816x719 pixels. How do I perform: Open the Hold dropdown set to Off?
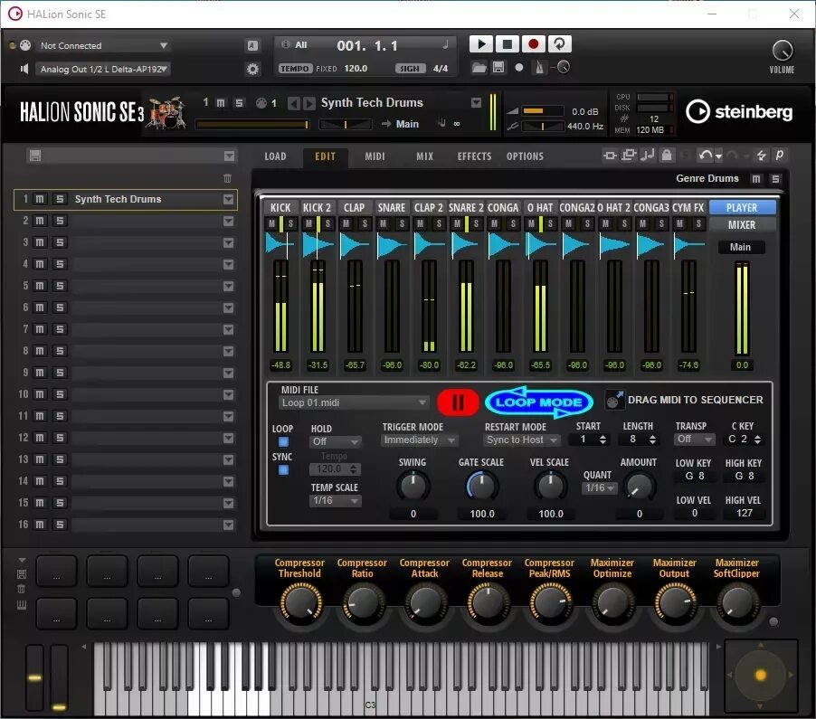(x=336, y=440)
